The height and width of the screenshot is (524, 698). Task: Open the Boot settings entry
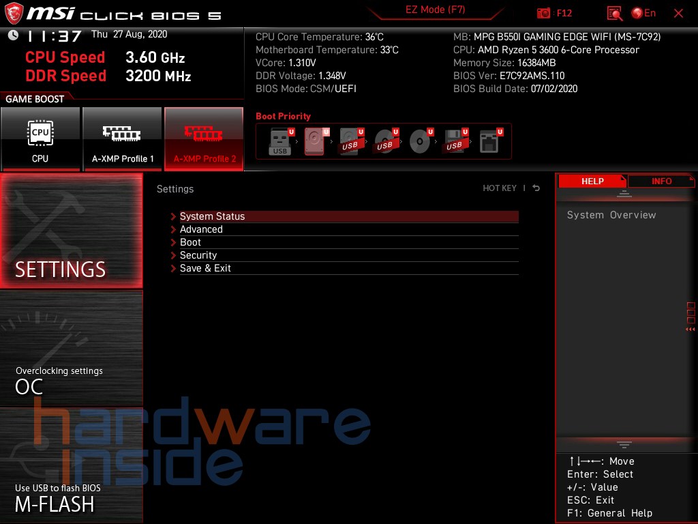349,242
